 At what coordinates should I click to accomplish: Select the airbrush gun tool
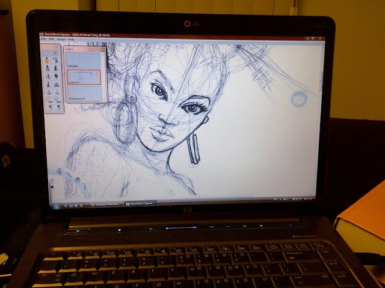(x=55, y=59)
